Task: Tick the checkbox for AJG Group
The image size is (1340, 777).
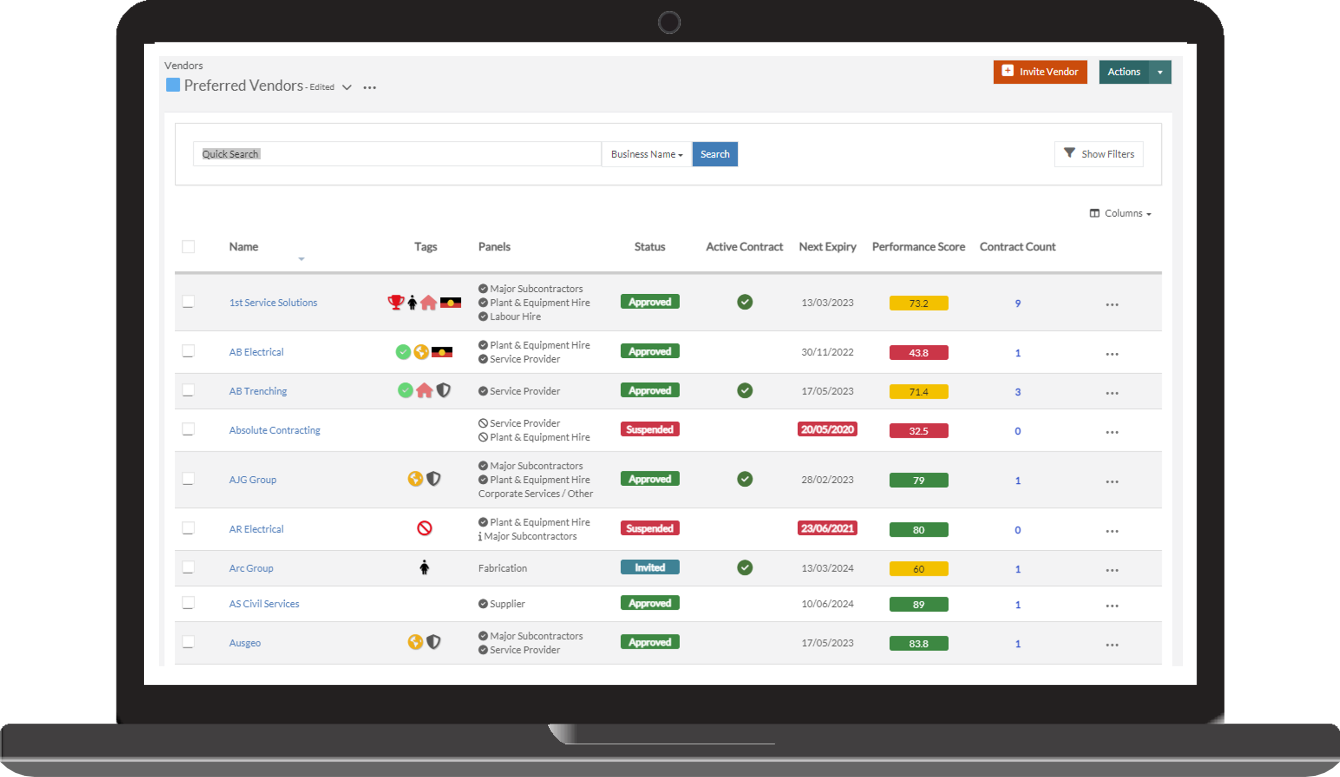Action: [188, 479]
